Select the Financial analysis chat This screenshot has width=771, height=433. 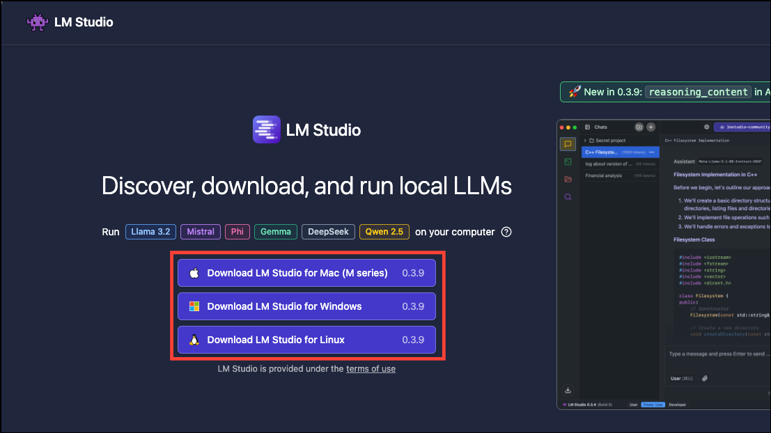(621, 175)
